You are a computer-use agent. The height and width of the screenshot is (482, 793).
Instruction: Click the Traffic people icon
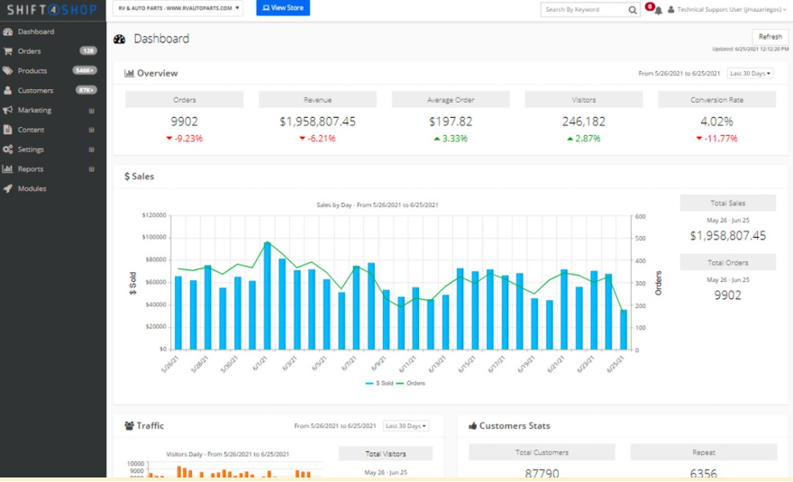pyautogui.click(x=129, y=426)
